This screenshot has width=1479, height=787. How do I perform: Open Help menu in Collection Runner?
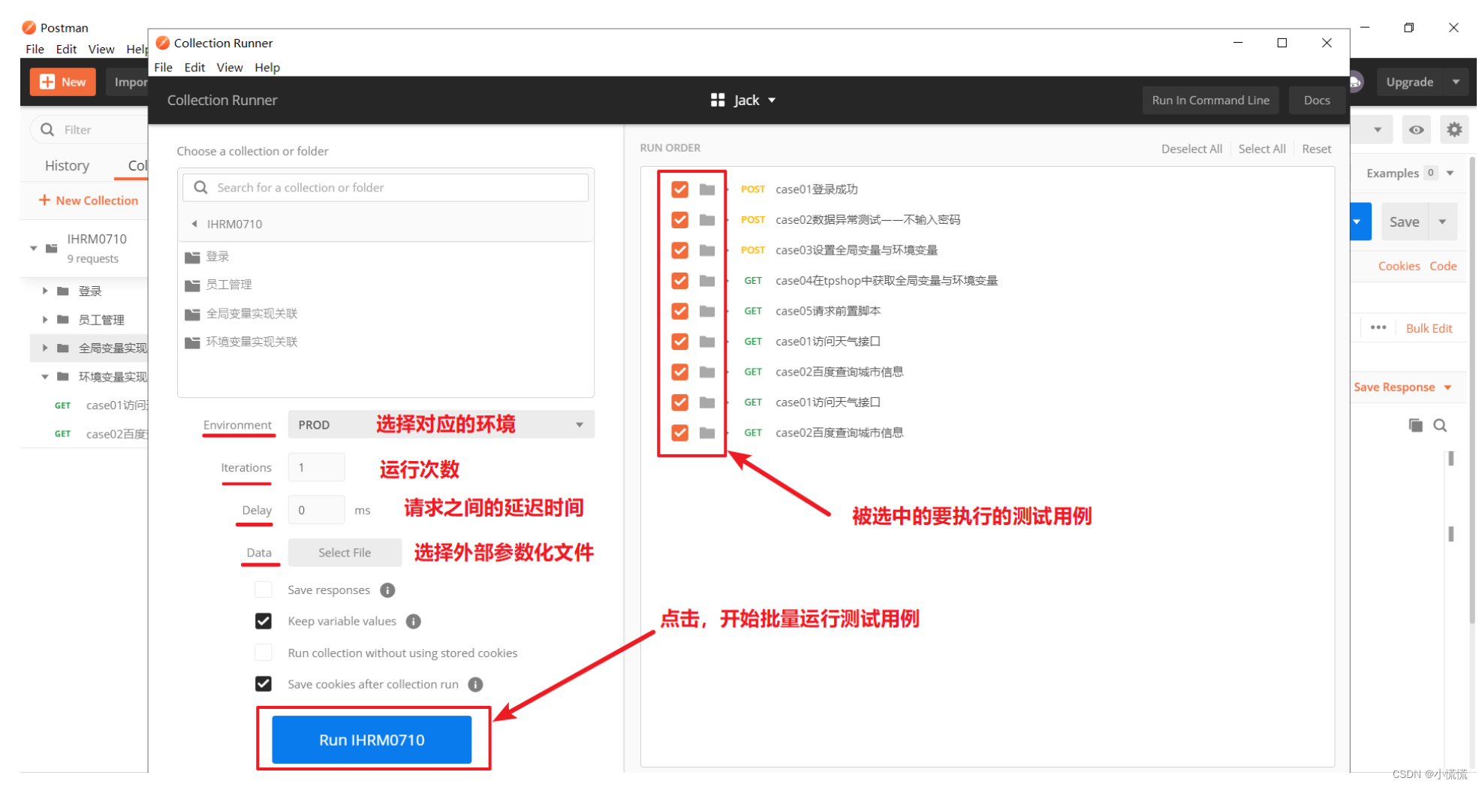[267, 68]
